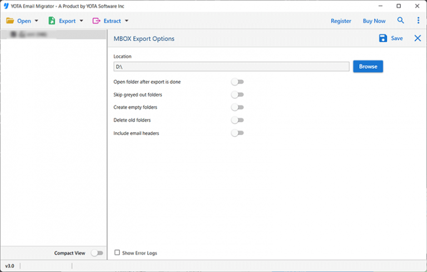Image resolution: width=427 pixels, height=272 pixels.
Task: Click the Show Error Logs label
Action: (140, 253)
